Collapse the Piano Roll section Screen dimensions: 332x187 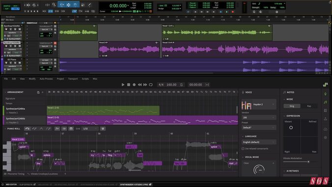[5, 128]
